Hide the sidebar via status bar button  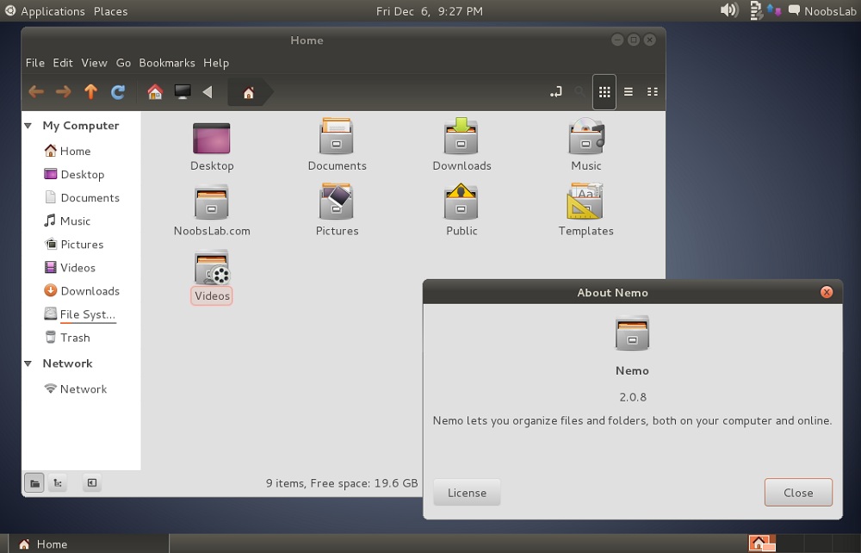92,483
